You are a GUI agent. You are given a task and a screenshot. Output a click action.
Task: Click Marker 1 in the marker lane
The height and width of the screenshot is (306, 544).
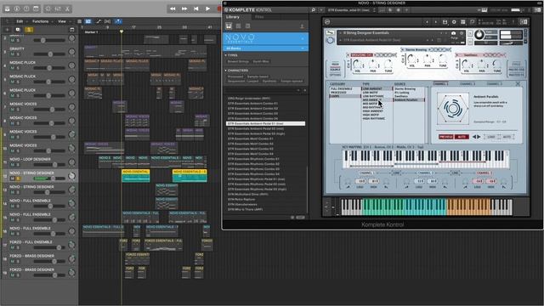(x=91, y=32)
